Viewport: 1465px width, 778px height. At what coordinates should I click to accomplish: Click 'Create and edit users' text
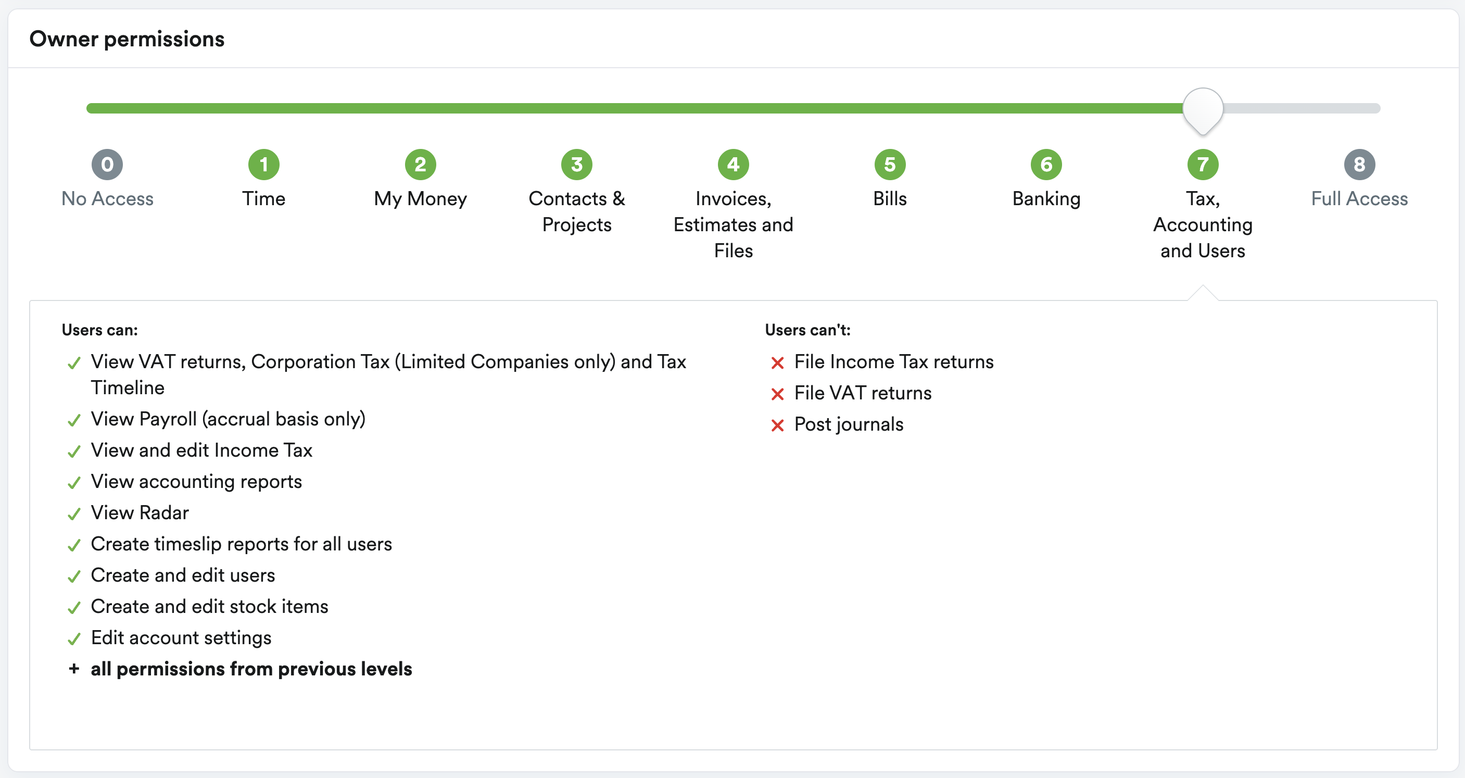(183, 575)
